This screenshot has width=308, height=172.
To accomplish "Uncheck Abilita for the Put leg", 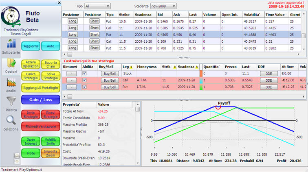I will [85, 87].
